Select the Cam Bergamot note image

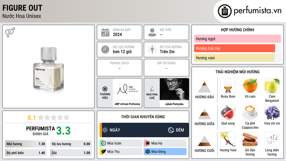pos(272,86)
